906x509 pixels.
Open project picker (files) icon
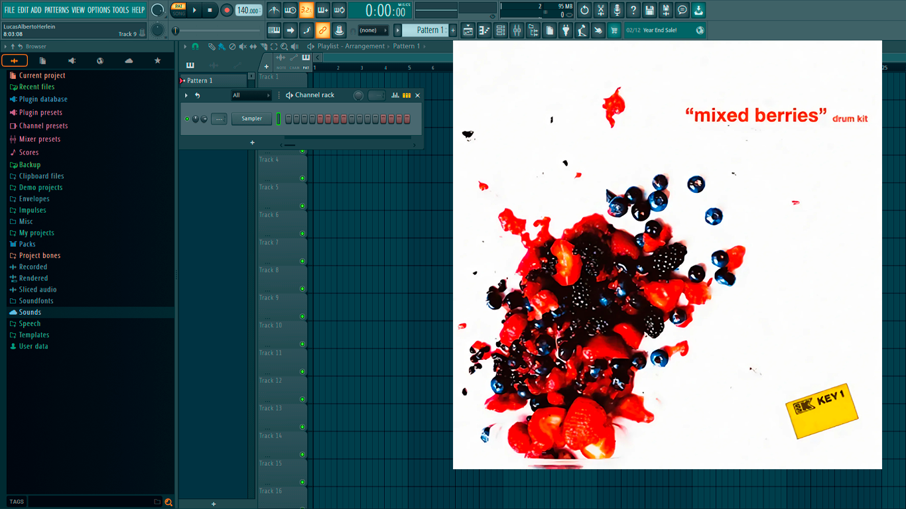(x=549, y=30)
